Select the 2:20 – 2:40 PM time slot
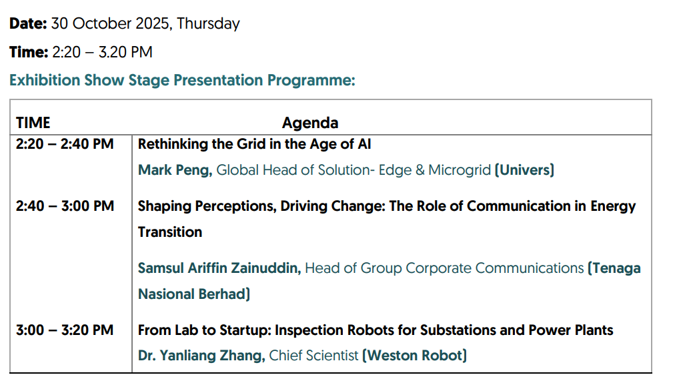Viewport: 681px width, 385px height. 65,144
